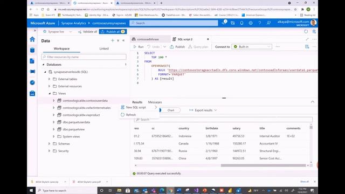
Task: Publish the SQL script
Action: point(177,47)
